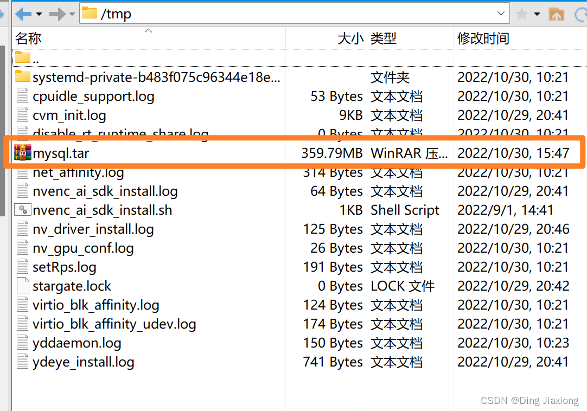Click the Shell Script type cell

(x=405, y=210)
